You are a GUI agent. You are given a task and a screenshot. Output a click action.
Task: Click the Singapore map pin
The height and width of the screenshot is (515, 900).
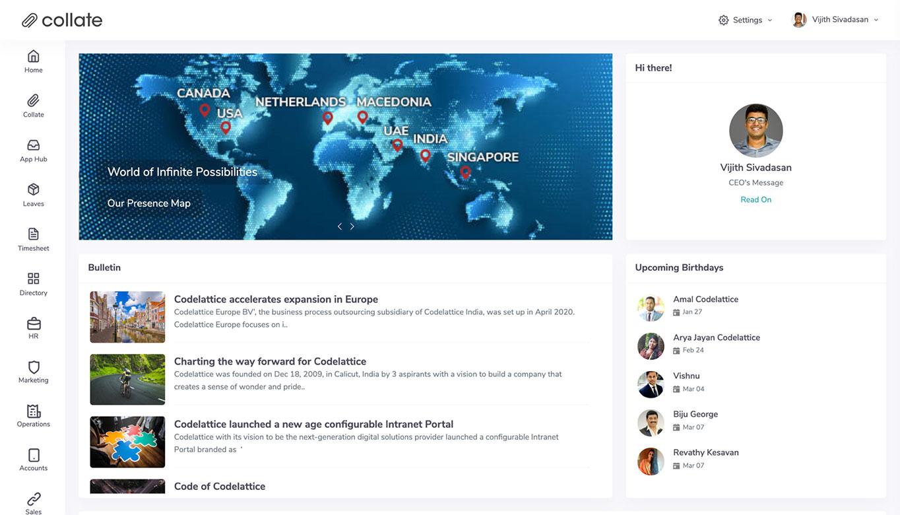click(x=466, y=172)
